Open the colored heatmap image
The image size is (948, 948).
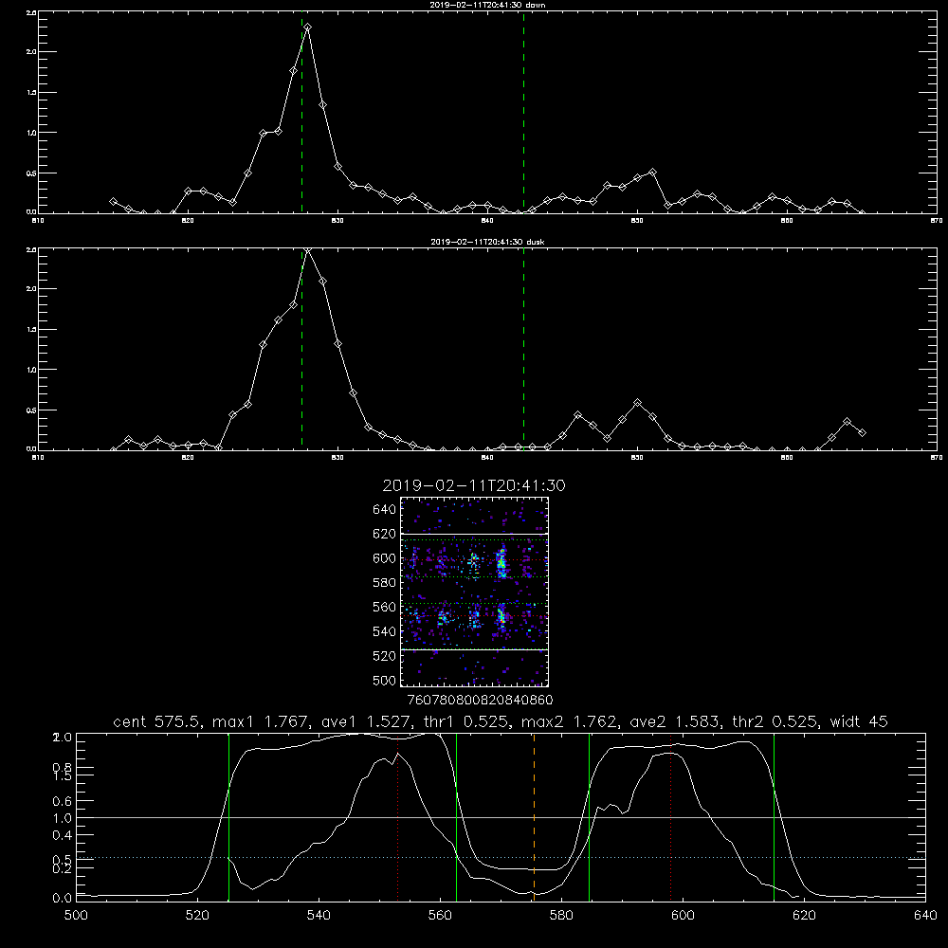pos(474,592)
